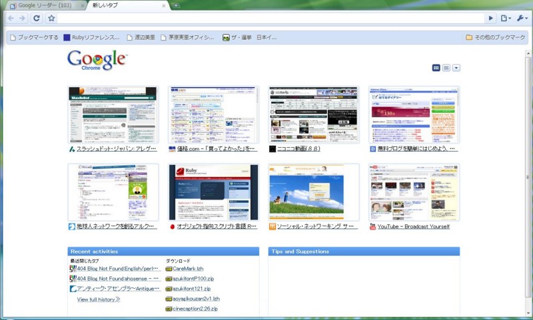
Task: Click the View full history link
Action: pyautogui.click(x=99, y=299)
